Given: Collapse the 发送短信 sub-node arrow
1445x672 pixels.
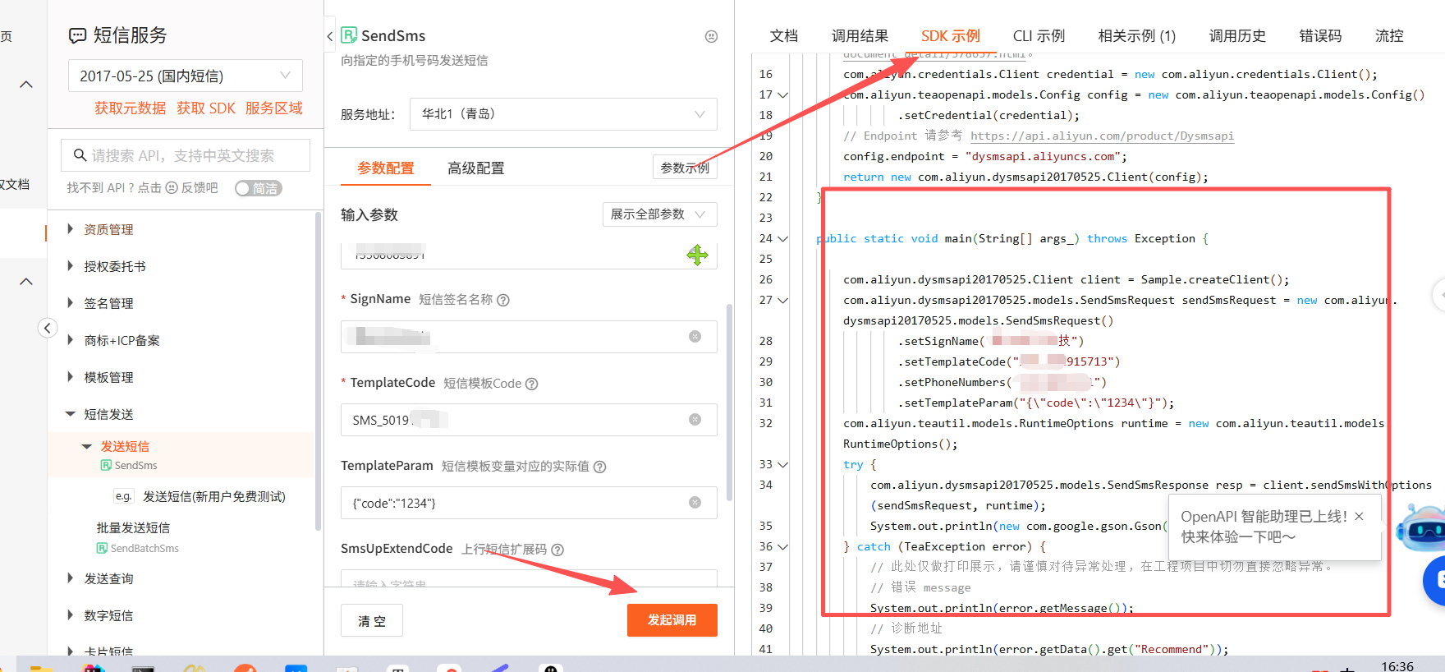Looking at the screenshot, I should click(x=87, y=446).
